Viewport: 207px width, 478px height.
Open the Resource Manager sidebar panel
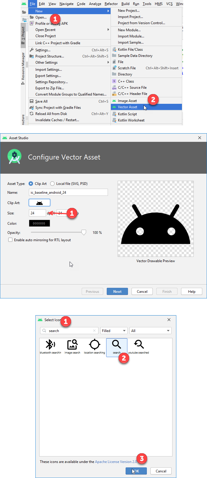tap(23, 68)
